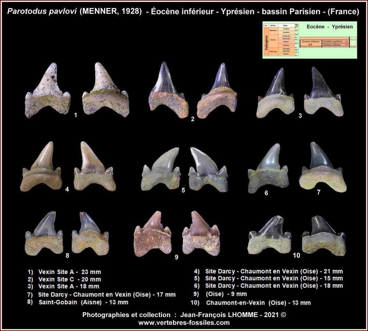Select the Priabonien stage cell
Image resolution: width=368 pixels, height=331 pixels.
tap(286, 36)
